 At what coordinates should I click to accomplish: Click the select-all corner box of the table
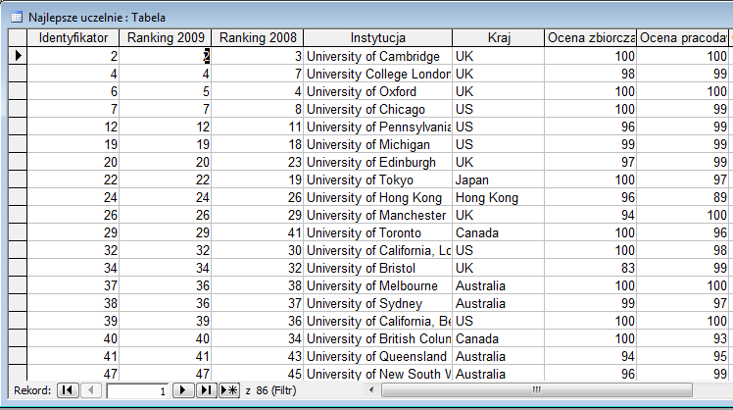[18, 38]
